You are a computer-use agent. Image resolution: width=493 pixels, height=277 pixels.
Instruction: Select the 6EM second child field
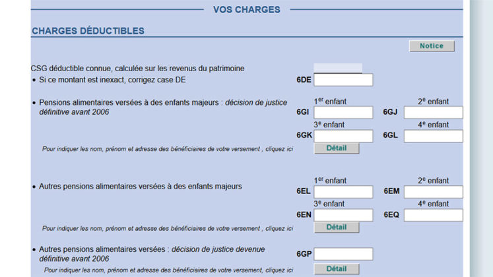[433, 191]
